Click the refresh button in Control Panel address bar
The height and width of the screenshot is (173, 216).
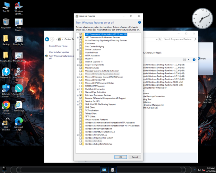pos(160,39)
